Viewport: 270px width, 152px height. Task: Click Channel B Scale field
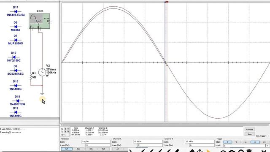point(200,141)
